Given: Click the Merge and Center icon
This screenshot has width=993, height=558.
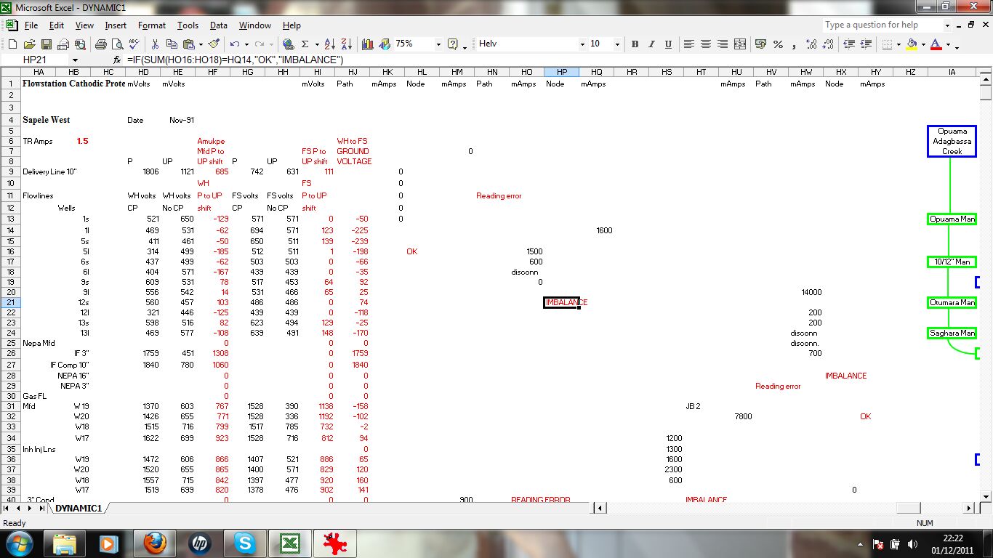Looking at the screenshot, I should pyautogui.click(x=740, y=44).
